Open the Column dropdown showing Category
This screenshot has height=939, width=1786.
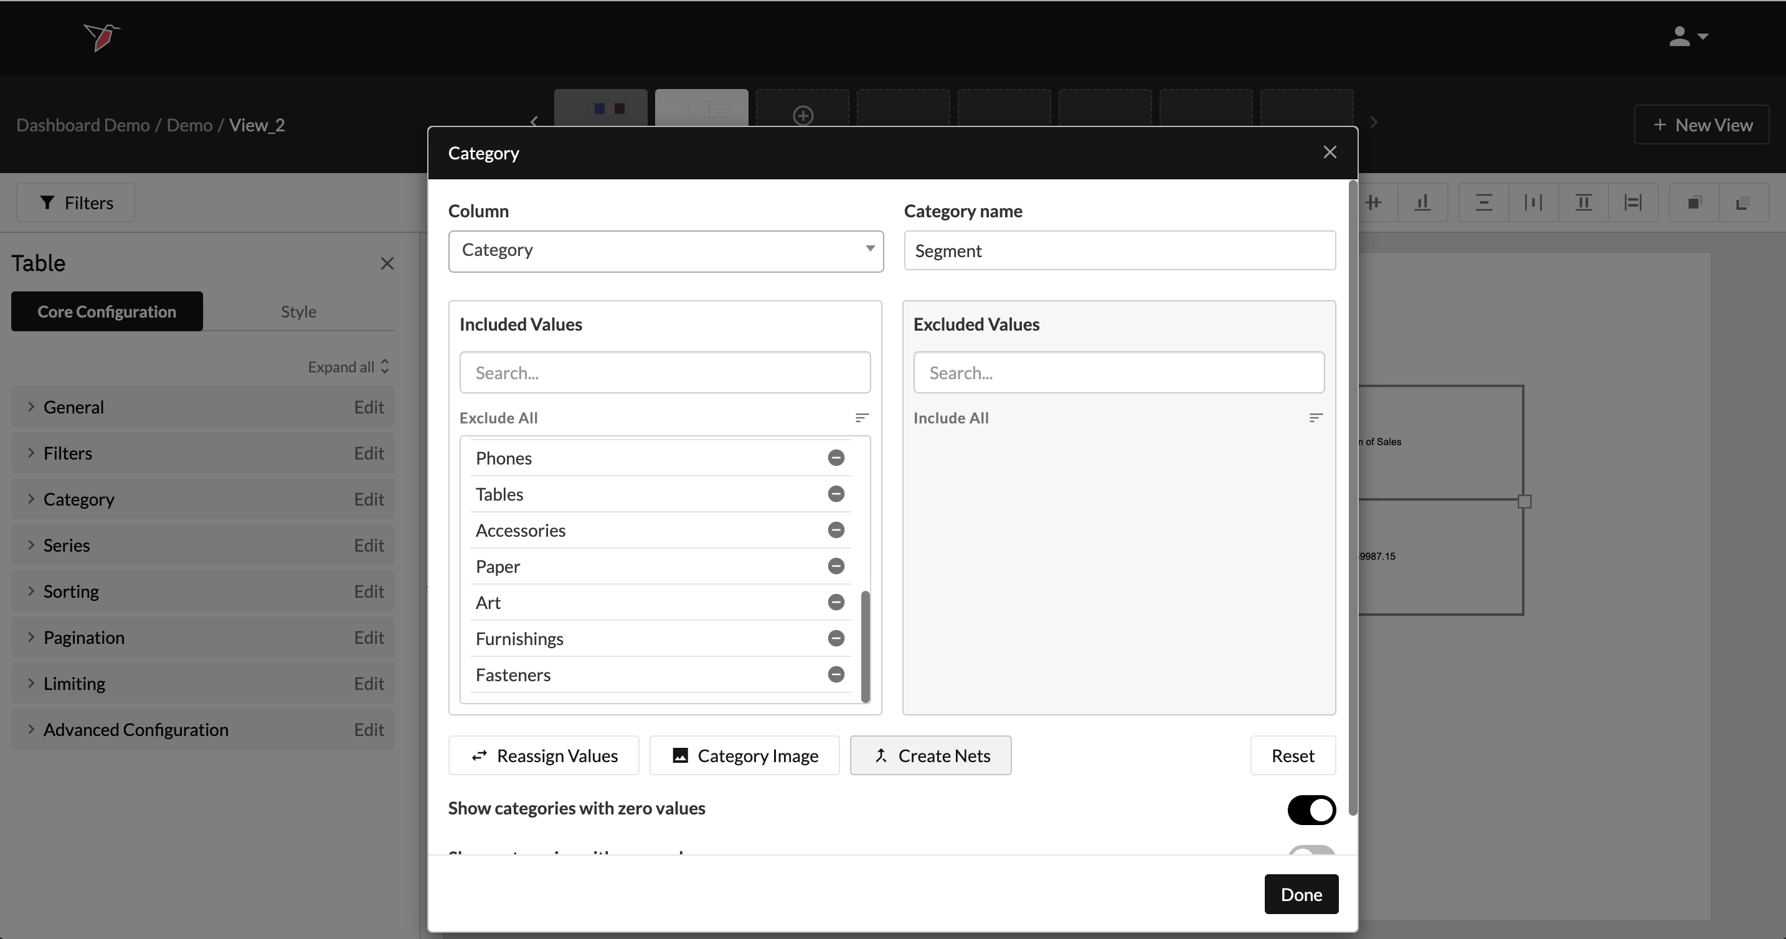(665, 250)
